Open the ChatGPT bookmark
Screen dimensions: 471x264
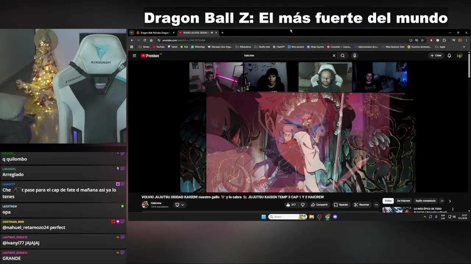(x=279, y=47)
